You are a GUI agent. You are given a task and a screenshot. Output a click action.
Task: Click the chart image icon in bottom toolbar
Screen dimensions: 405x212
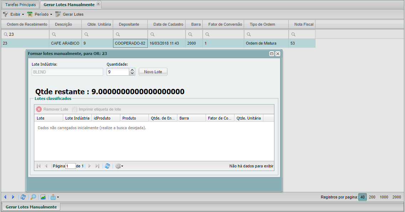(x=43, y=197)
